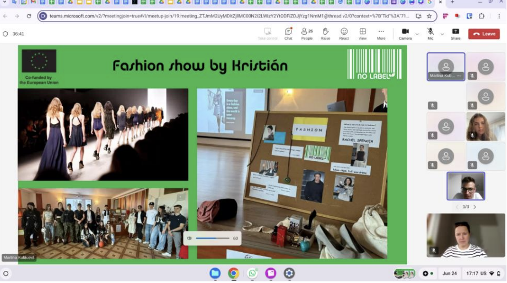Screen dimensions: 507x283
Task: Open the View layout menu
Action: (363, 34)
